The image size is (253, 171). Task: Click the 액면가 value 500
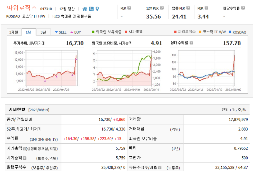[x=245, y=158]
